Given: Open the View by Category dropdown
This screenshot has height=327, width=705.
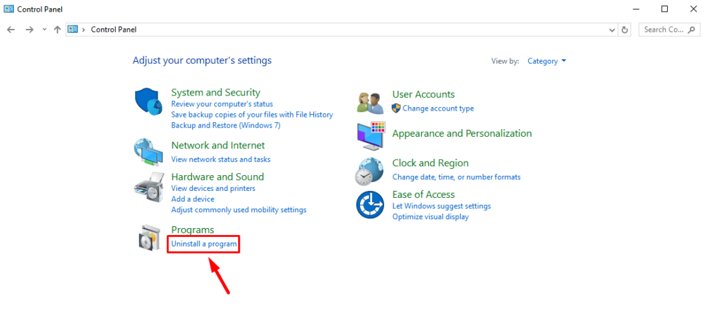Looking at the screenshot, I should click(x=547, y=61).
